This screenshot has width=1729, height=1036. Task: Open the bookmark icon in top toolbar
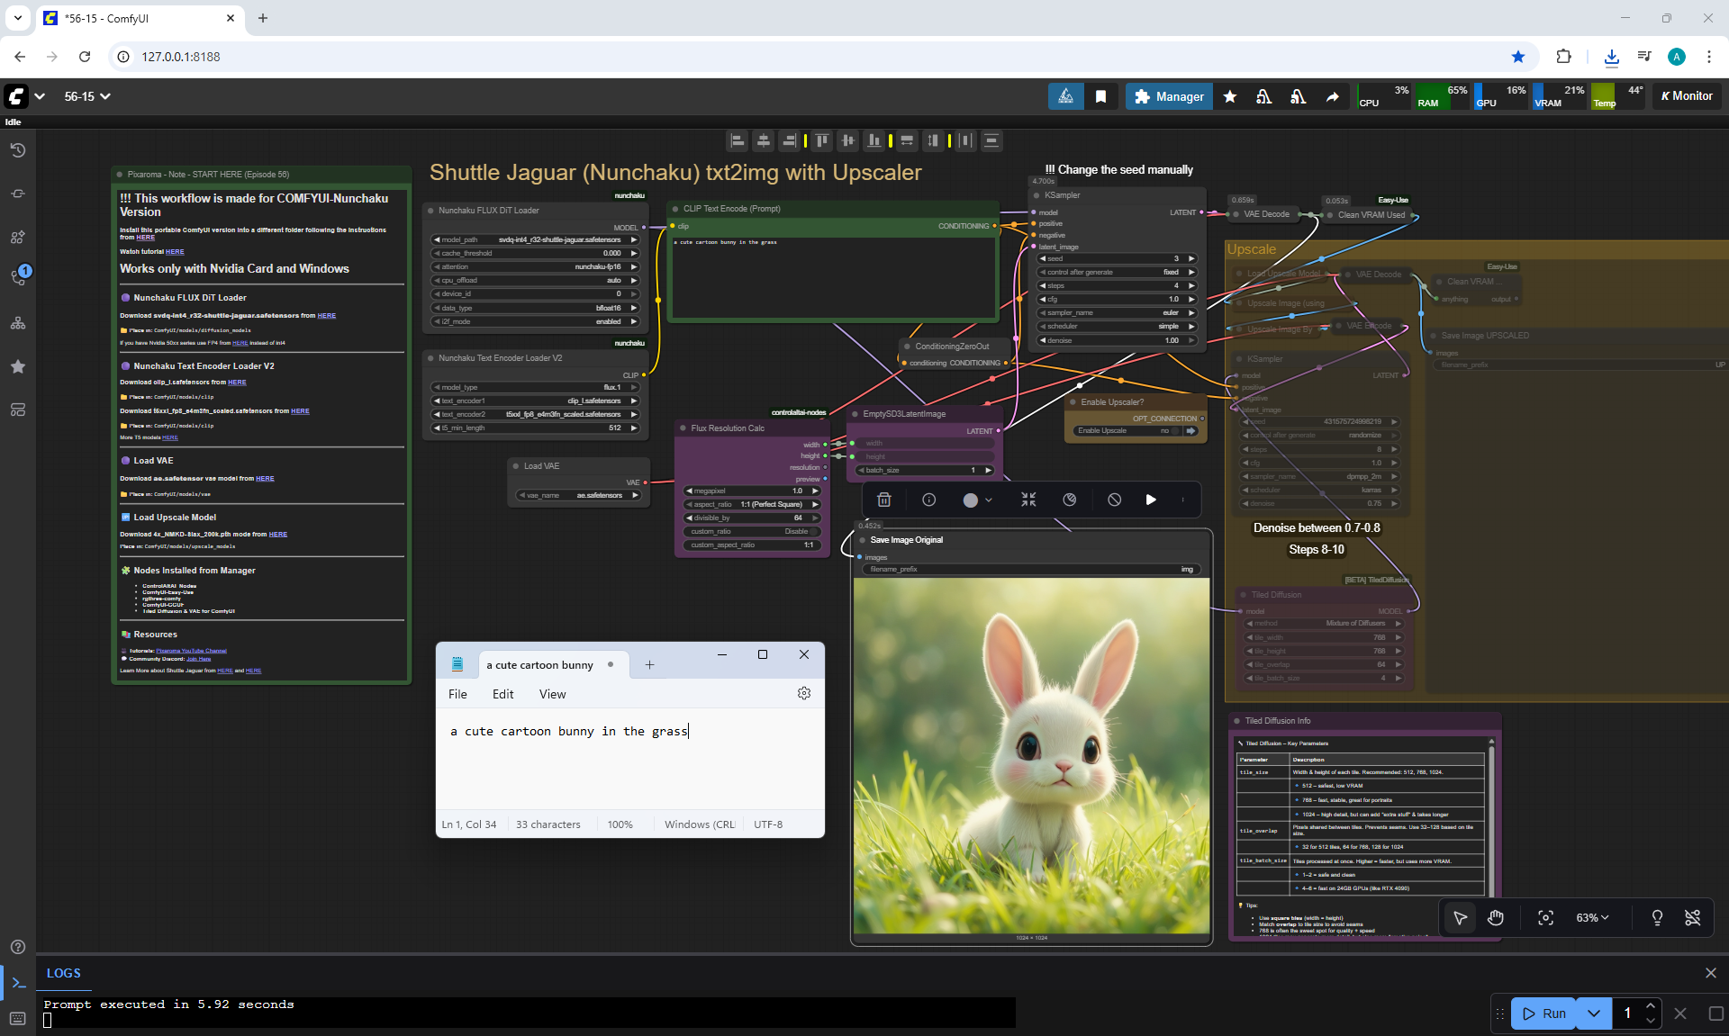pyautogui.click(x=1100, y=96)
